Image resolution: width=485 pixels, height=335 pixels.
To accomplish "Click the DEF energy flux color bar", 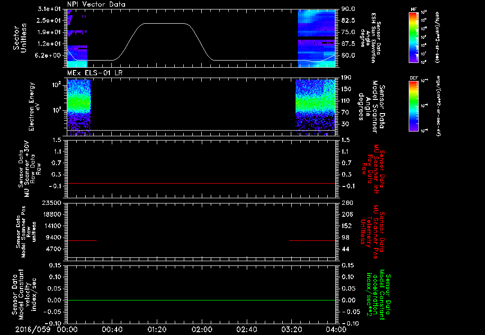I will (x=414, y=106).
